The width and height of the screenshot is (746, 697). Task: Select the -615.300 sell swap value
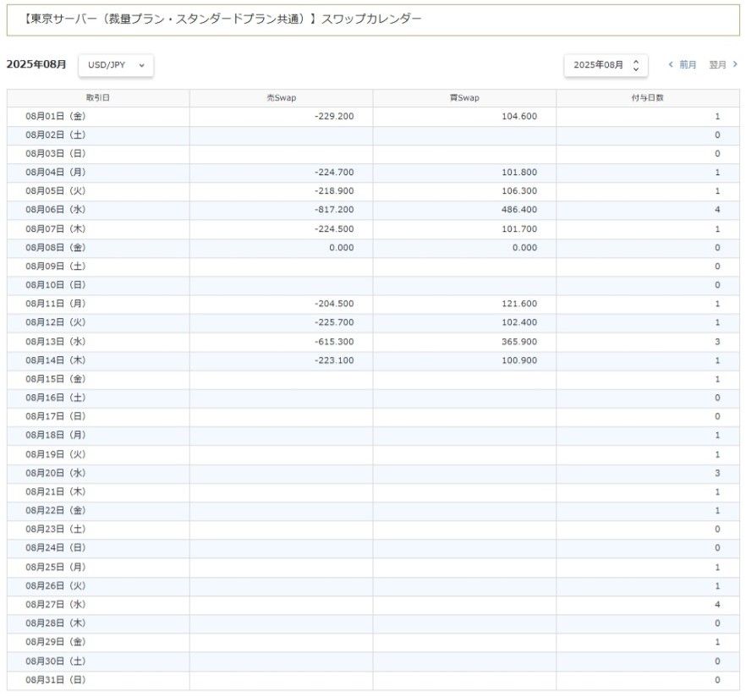[334, 342]
